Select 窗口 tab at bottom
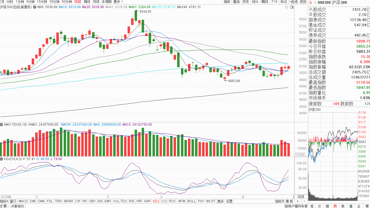 (x=13, y=201)
